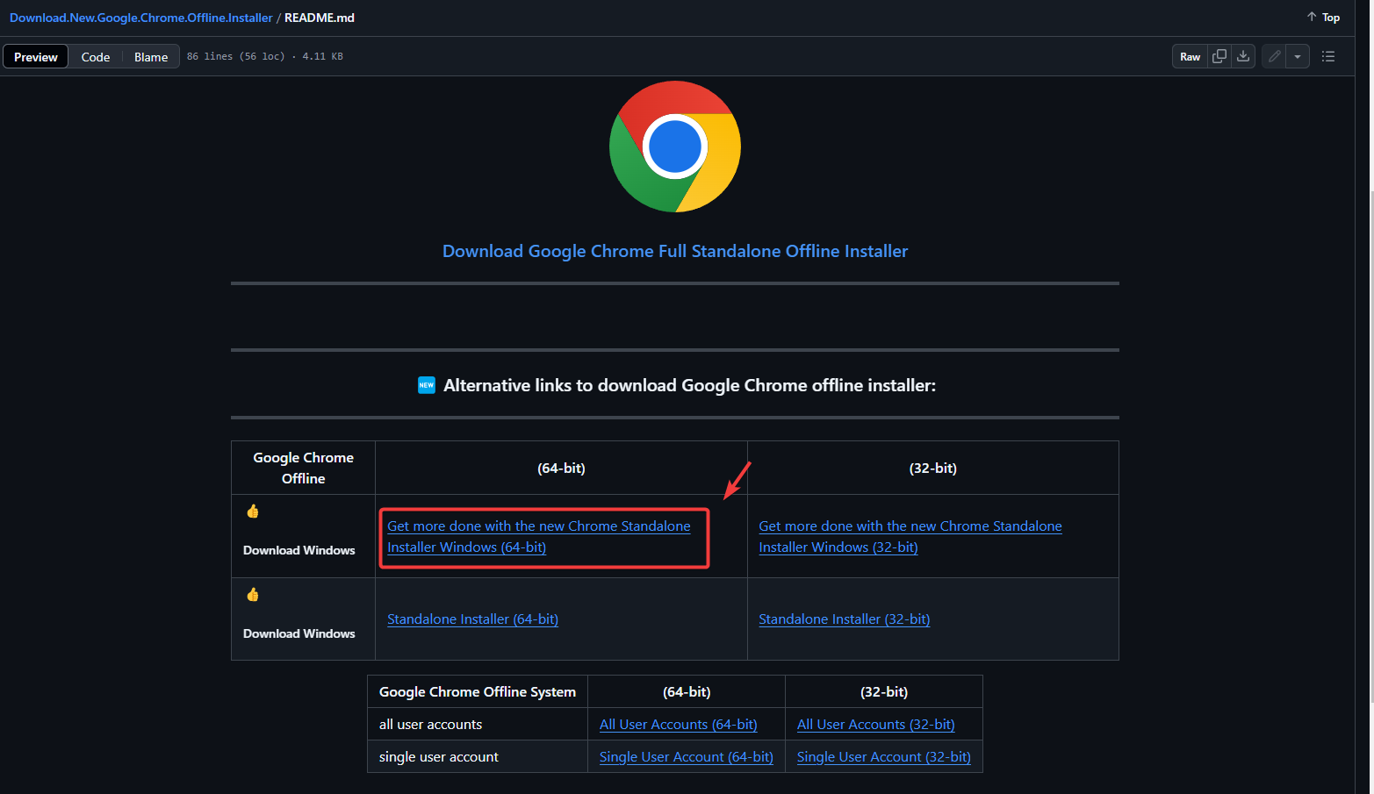Copy raw file contents icon
Viewport: 1374px width, 794px height.
pyautogui.click(x=1219, y=56)
